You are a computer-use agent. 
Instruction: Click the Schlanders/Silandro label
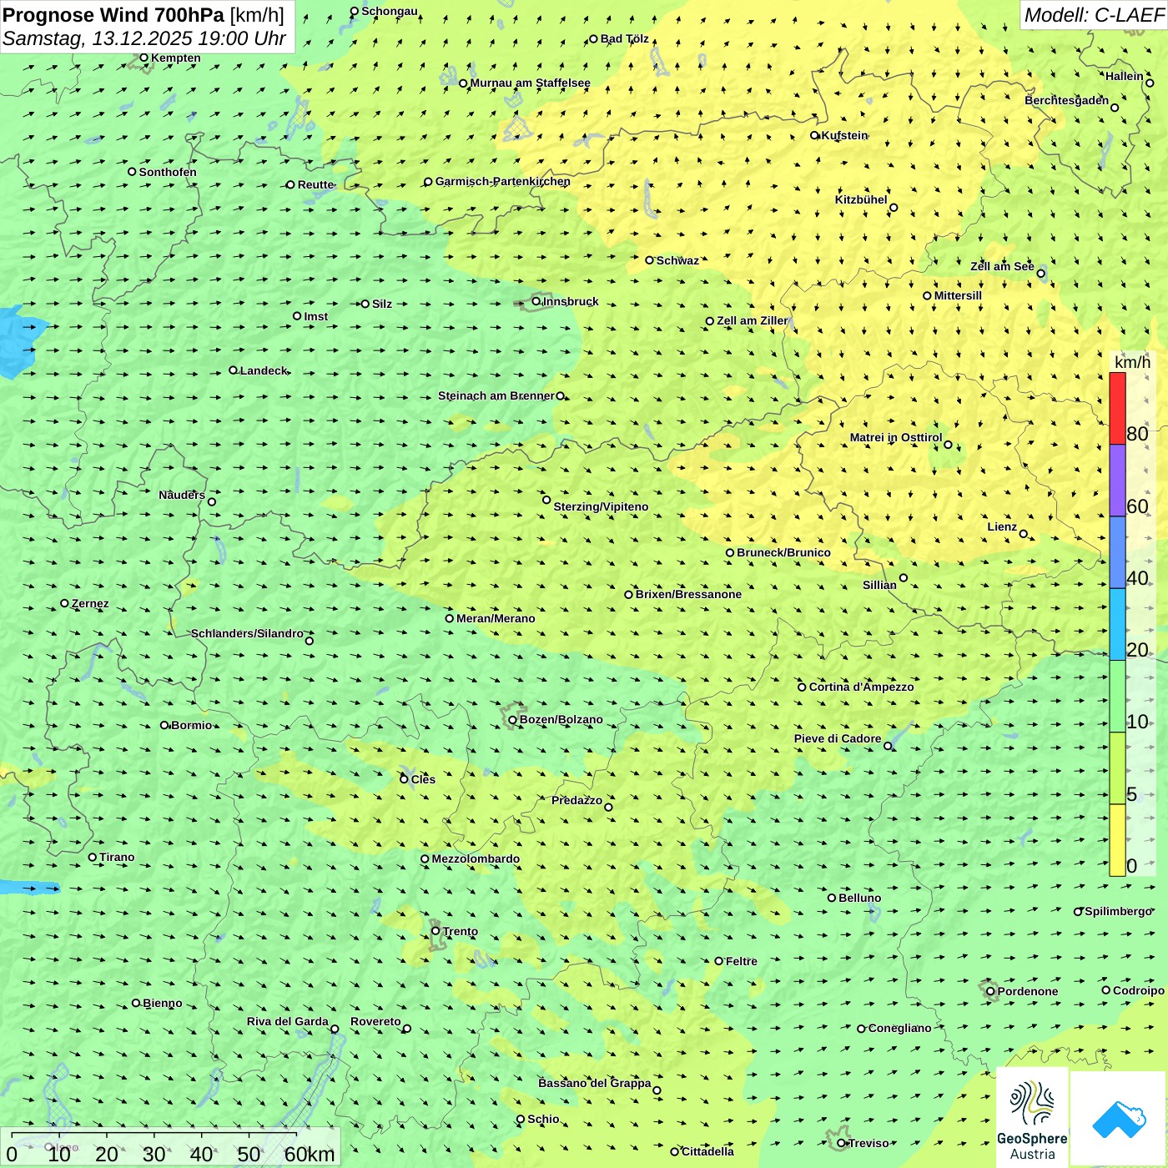(247, 633)
